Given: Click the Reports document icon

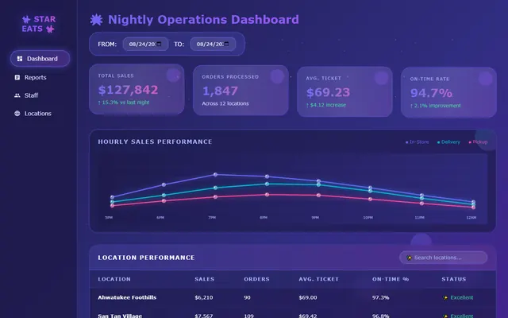Looking at the screenshot, I should coord(17,78).
